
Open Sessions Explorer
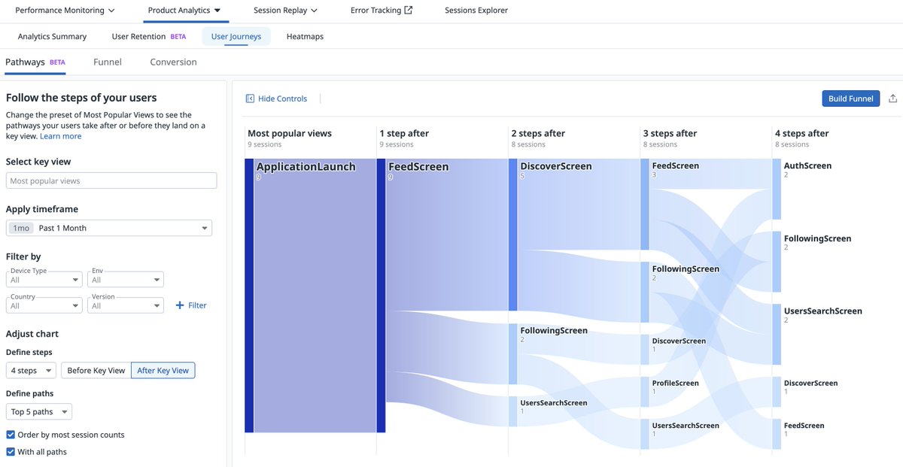pos(476,11)
